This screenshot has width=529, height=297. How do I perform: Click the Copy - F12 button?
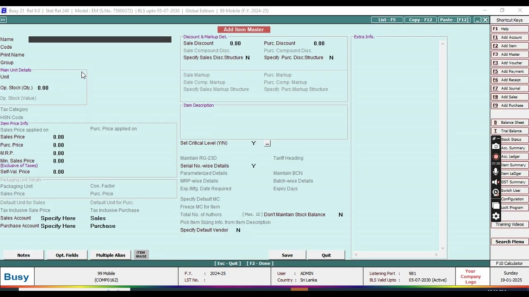point(421,20)
